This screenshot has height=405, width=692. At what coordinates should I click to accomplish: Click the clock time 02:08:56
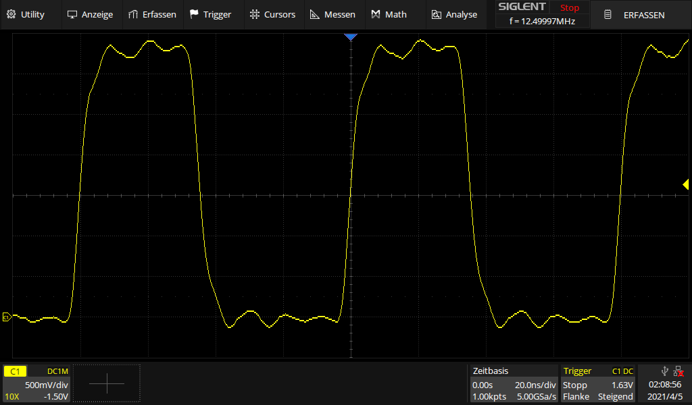(x=665, y=385)
